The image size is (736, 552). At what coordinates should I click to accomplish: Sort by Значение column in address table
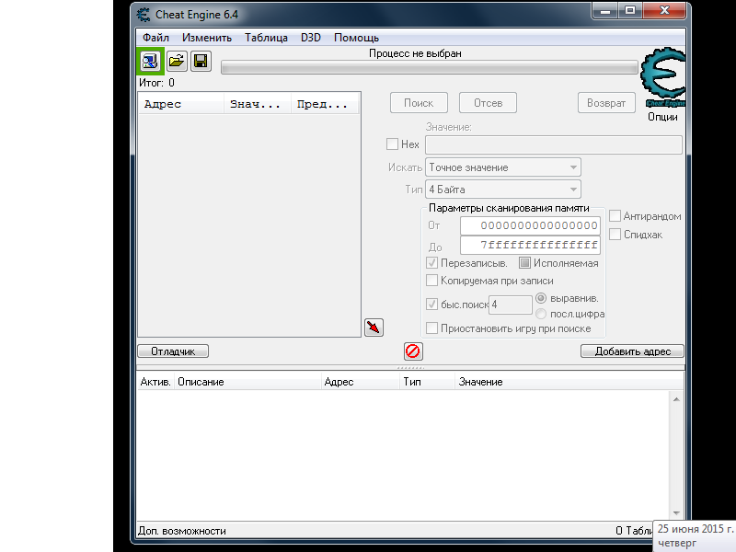[569, 382]
